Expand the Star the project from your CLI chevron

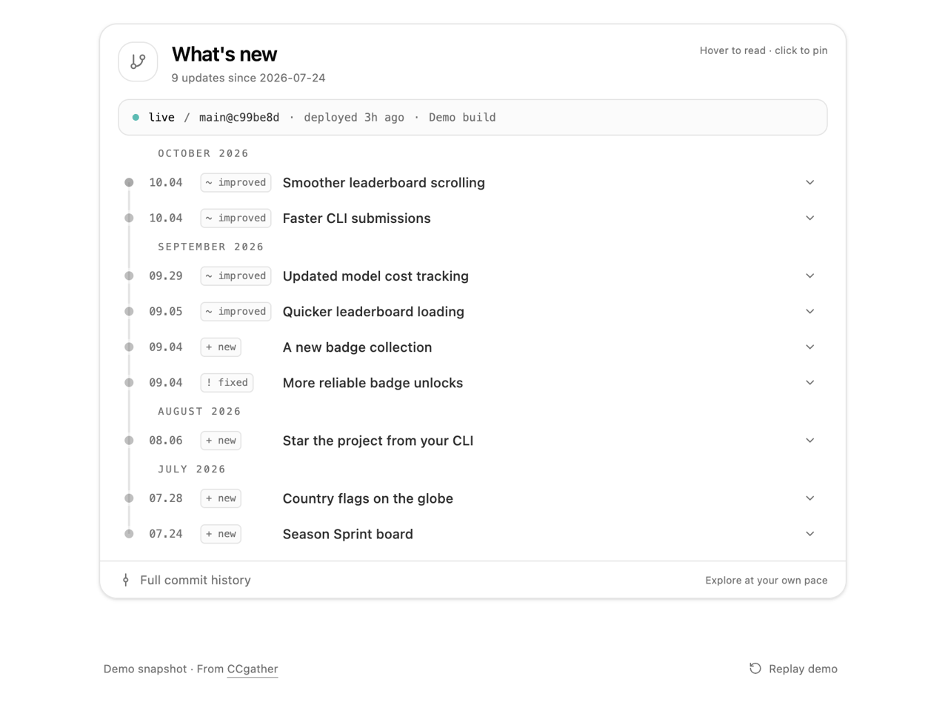810,440
